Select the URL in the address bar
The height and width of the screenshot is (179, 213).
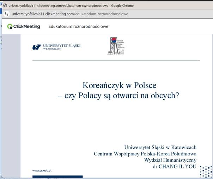pos(70,14)
